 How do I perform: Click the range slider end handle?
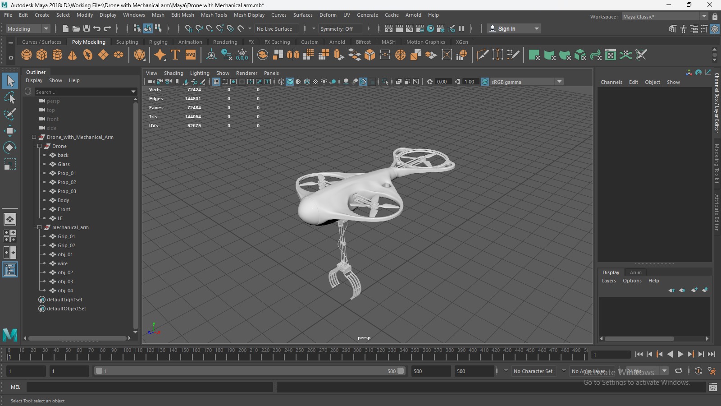pyautogui.click(x=401, y=371)
